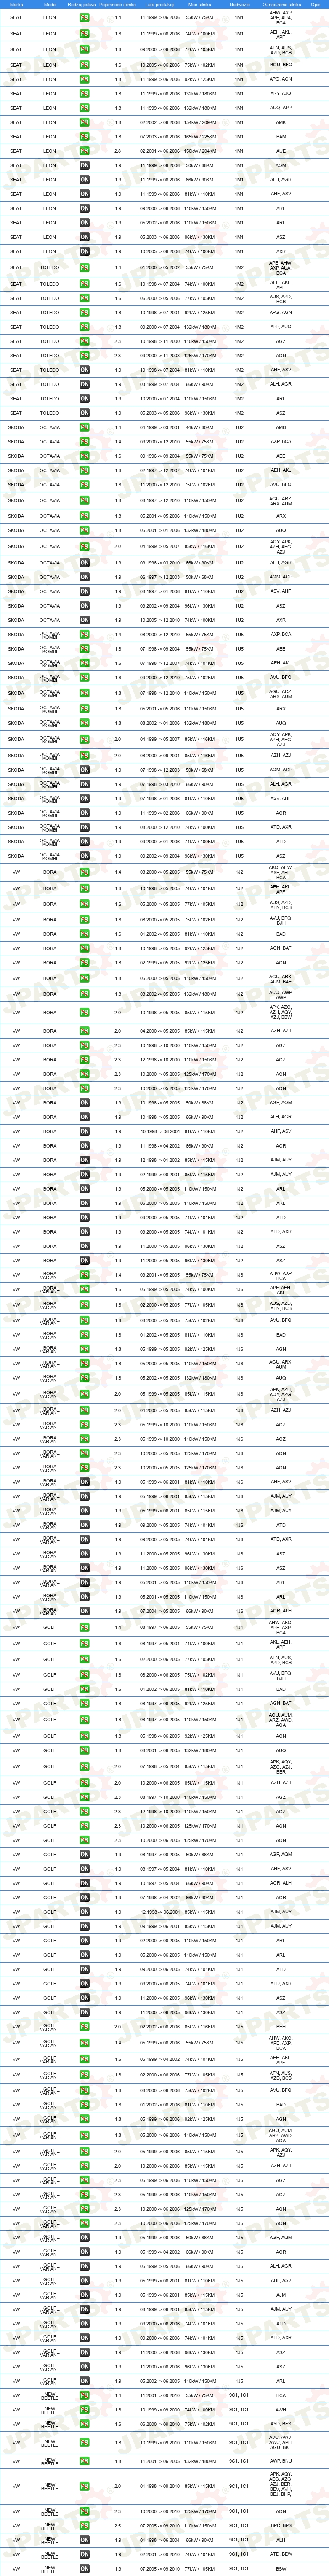
Task: Select ON icon in NEW BEETLE ATD, BEW row
Action: 85,2554
